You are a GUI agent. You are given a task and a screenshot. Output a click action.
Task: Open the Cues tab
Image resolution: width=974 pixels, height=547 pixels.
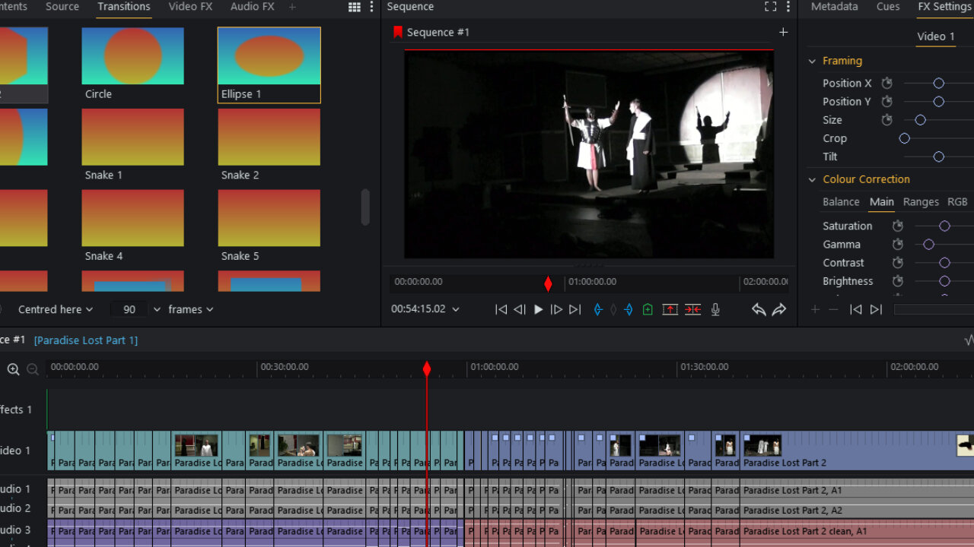(888, 7)
